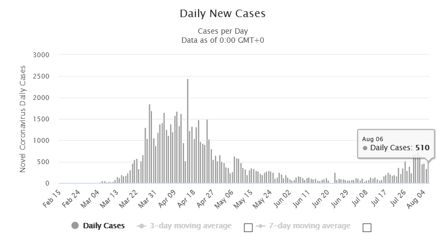Click the Jun 20 x-axis label

(320, 199)
